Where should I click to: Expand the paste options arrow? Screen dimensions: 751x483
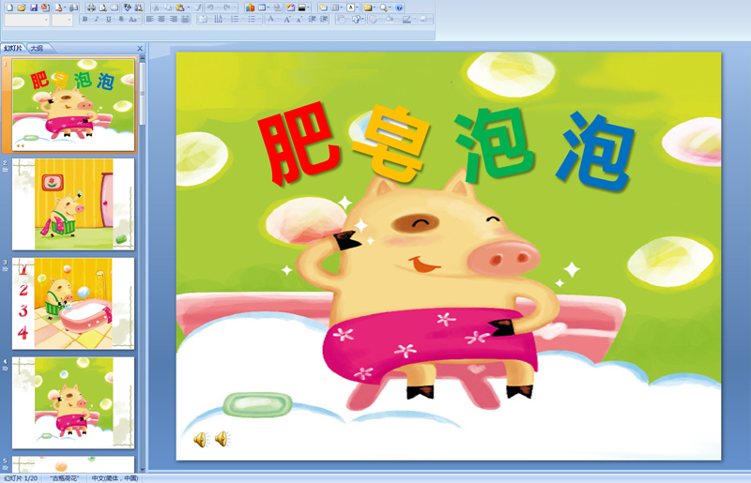[189, 8]
